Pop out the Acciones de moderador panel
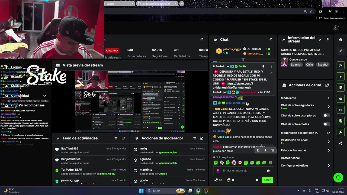 pos(202,138)
